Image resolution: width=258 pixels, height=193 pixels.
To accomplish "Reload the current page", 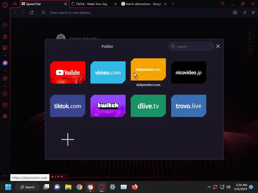I will 31,13.
